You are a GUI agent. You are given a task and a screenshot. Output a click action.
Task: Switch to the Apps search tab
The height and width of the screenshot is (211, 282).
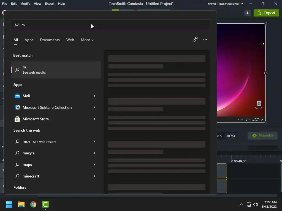pyautogui.click(x=29, y=40)
